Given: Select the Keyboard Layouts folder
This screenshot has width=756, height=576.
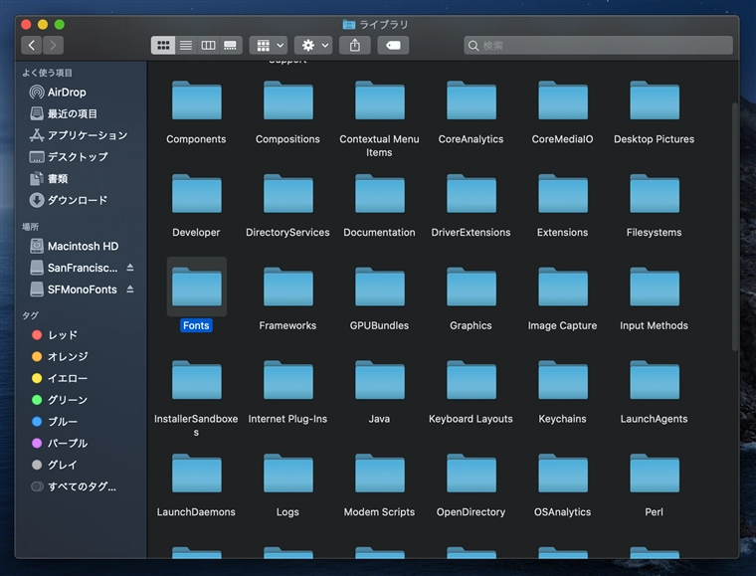Looking at the screenshot, I should click(472, 380).
